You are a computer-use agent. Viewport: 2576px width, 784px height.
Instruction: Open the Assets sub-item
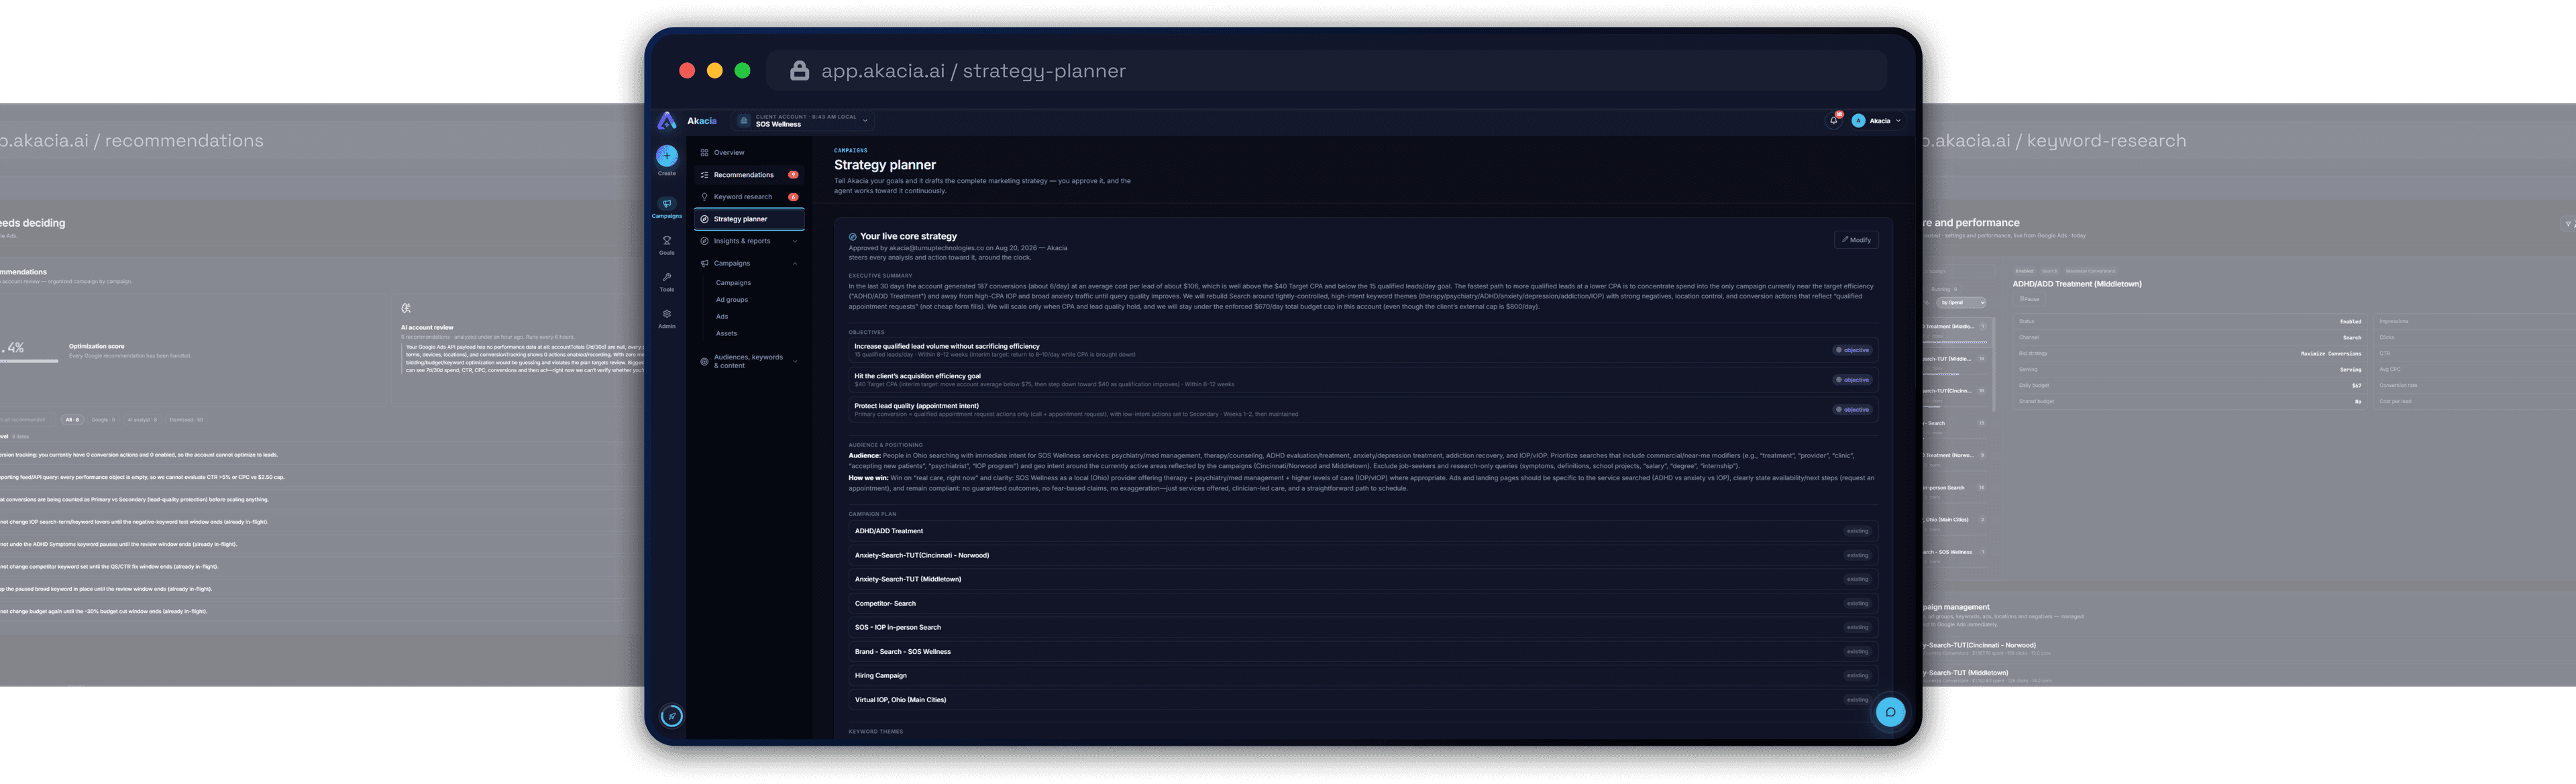pyautogui.click(x=726, y=334)
